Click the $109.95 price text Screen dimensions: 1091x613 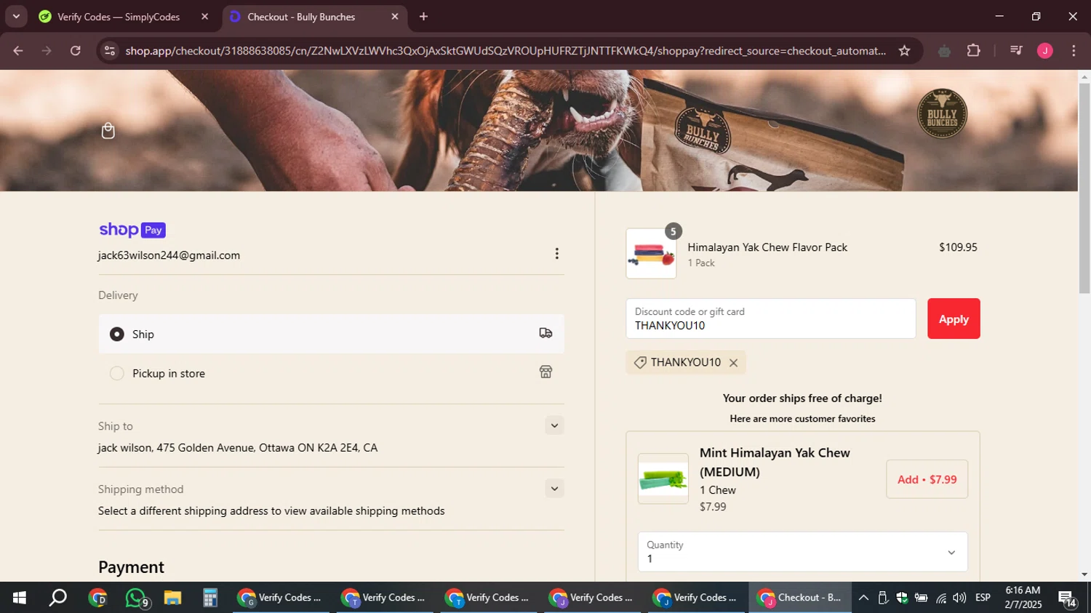point(958,247)
